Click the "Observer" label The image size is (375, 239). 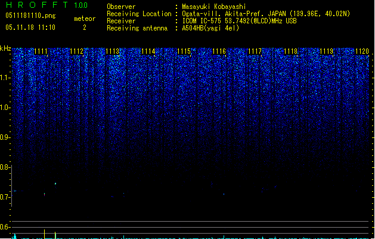point(121,7)
